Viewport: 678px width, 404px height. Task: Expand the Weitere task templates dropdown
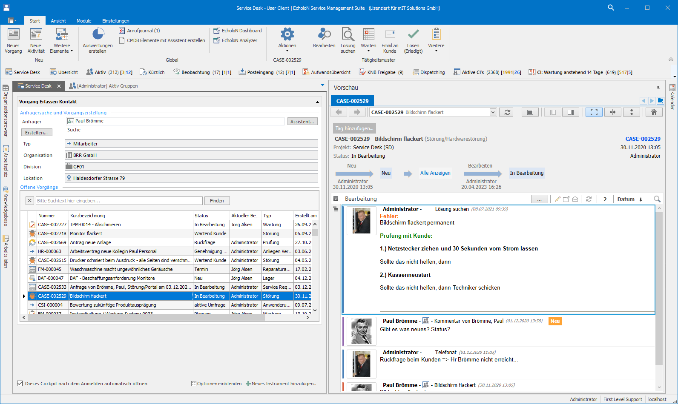(x=436, y=41)
